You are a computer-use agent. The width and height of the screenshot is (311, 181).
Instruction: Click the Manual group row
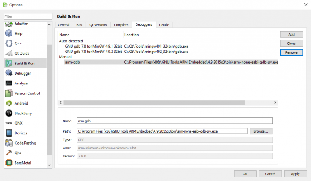(65, 57)
